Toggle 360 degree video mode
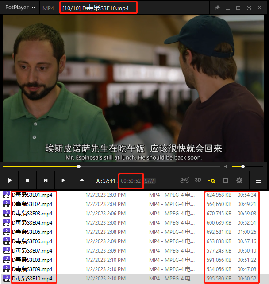This screenshot has height=284, width=269. (x=184, y=180)
